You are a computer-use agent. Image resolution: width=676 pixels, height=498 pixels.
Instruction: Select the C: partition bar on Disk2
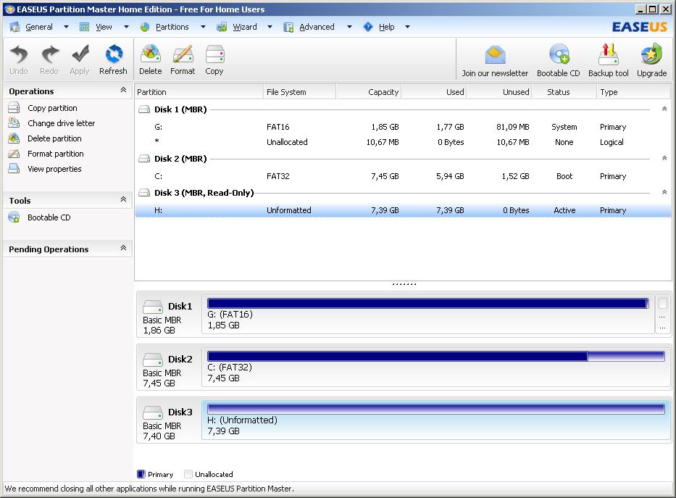(436, 356)
